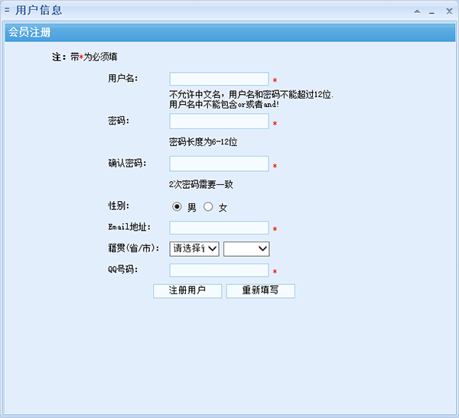
Task: Click the 籍贯(省/市) field label
Action: click(133, 248)
